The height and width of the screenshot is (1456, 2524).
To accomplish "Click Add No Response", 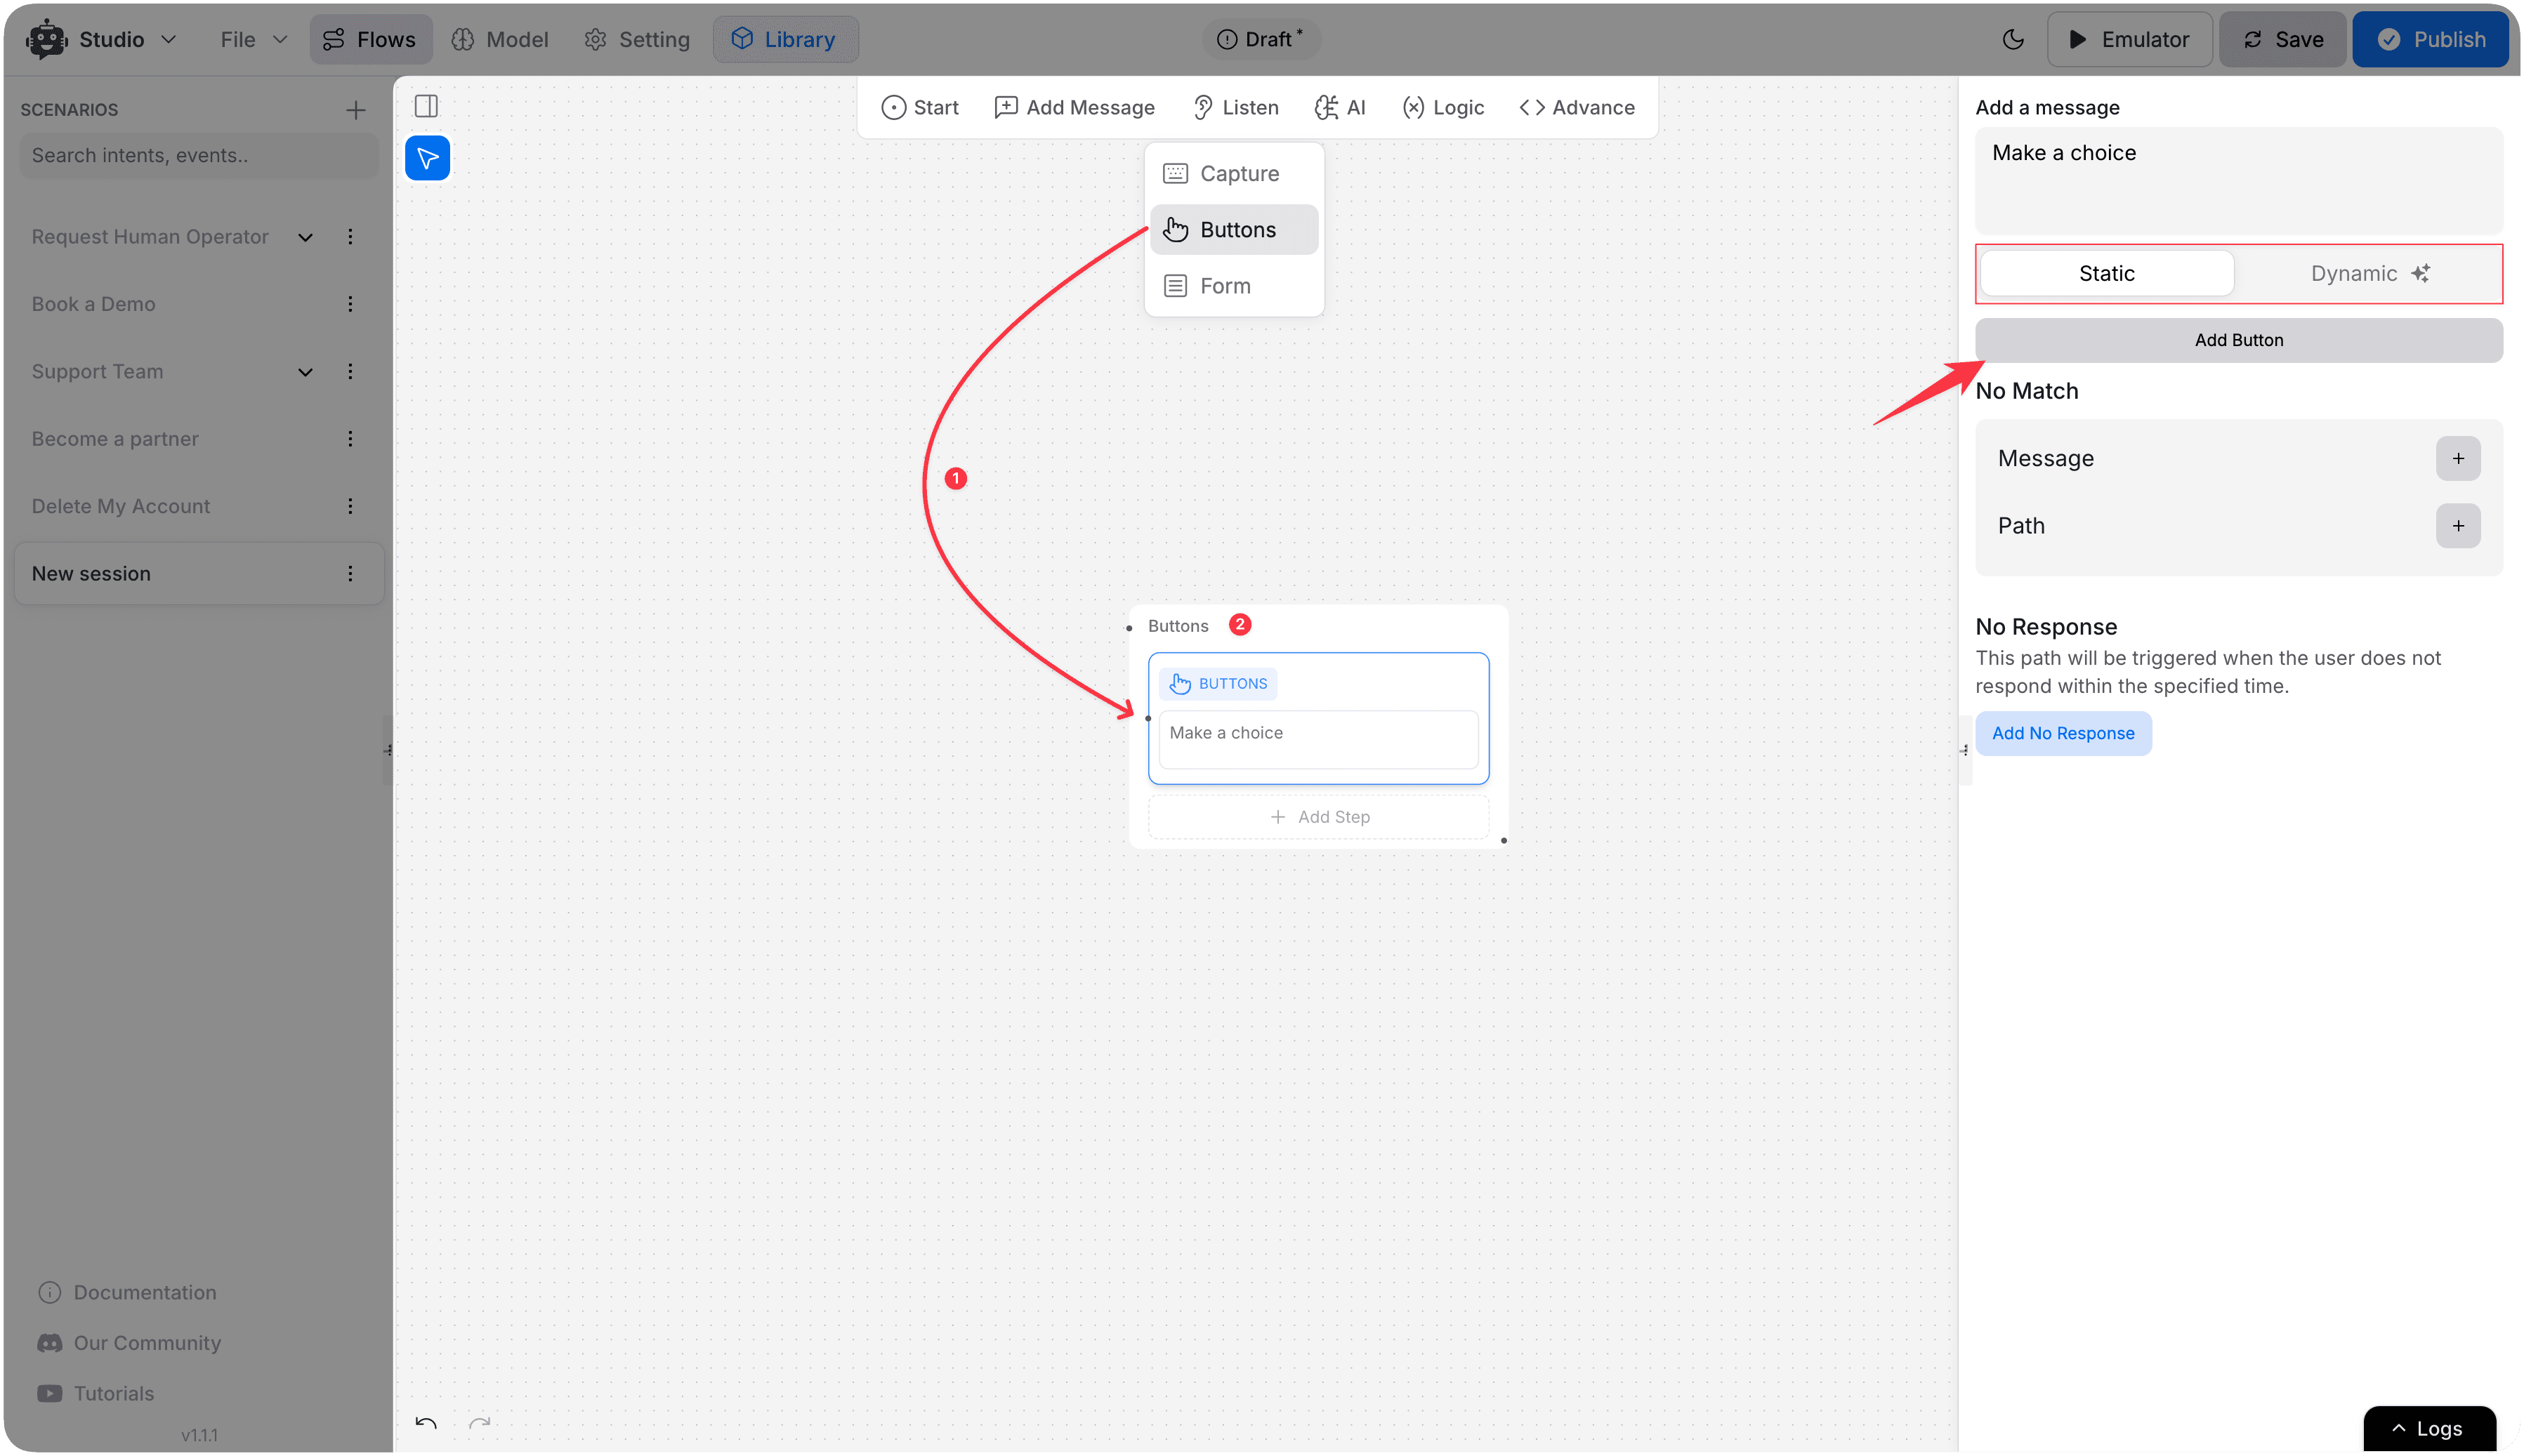I will point(2062,733).
